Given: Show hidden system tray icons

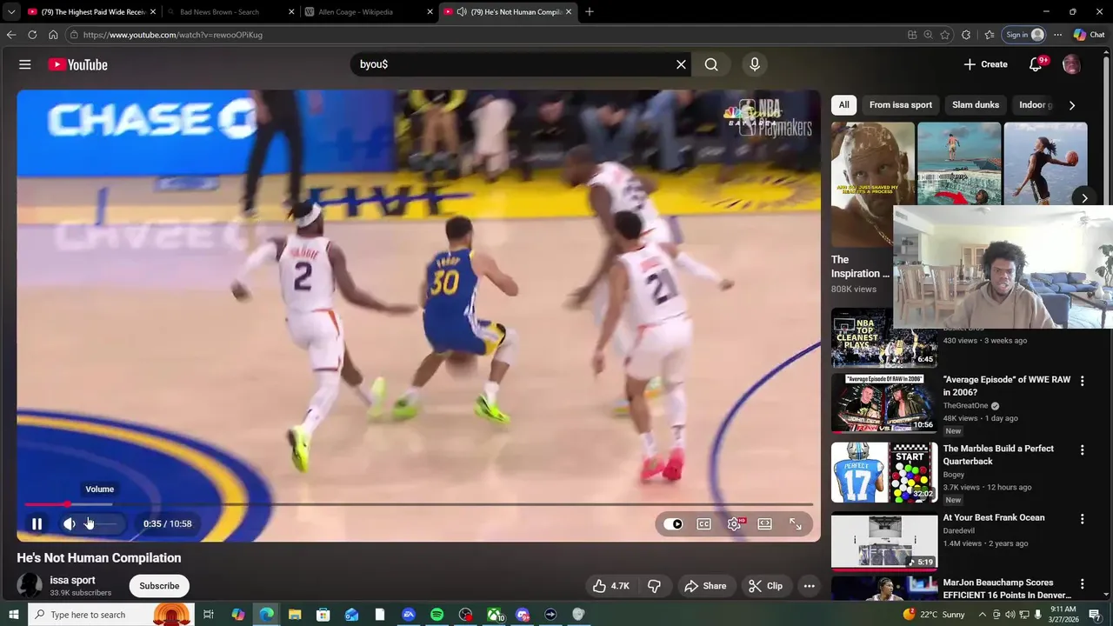Looking at the screenshot, I should pyautogui.click(x=983, y=615).
